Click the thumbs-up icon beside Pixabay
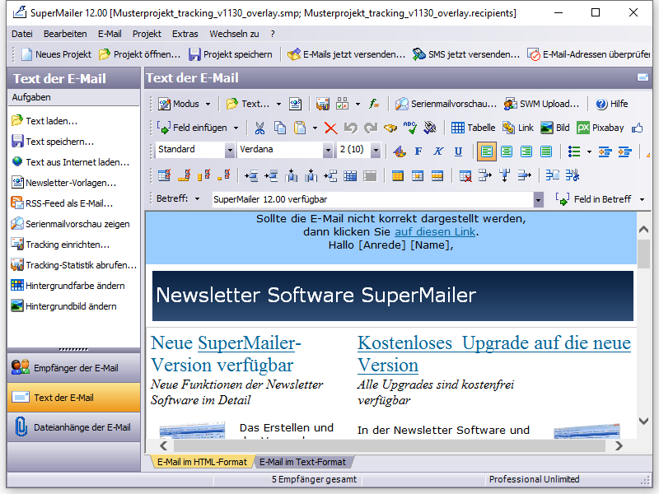Viewport: 659px width, 494px height. pyautogui.click(x=637, y=128)
